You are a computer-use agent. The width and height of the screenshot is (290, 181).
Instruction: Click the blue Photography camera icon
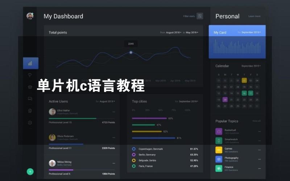point(219,159)
